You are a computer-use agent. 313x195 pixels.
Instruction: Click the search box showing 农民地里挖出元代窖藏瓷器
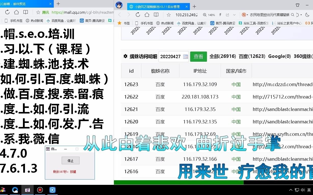coord(270,15)
